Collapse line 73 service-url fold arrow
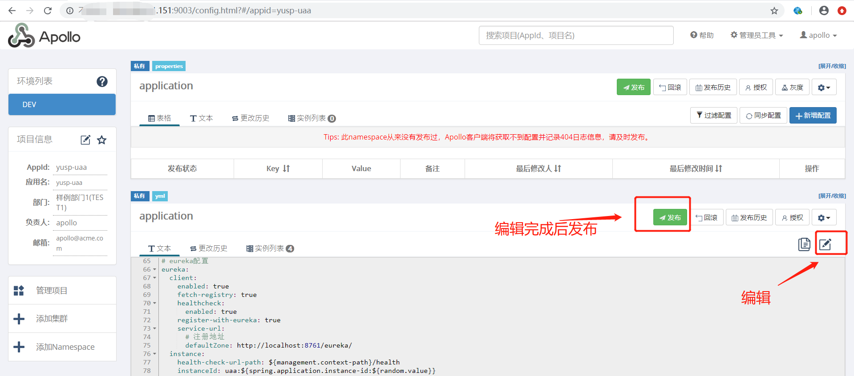854x376 pixels. 154,328
